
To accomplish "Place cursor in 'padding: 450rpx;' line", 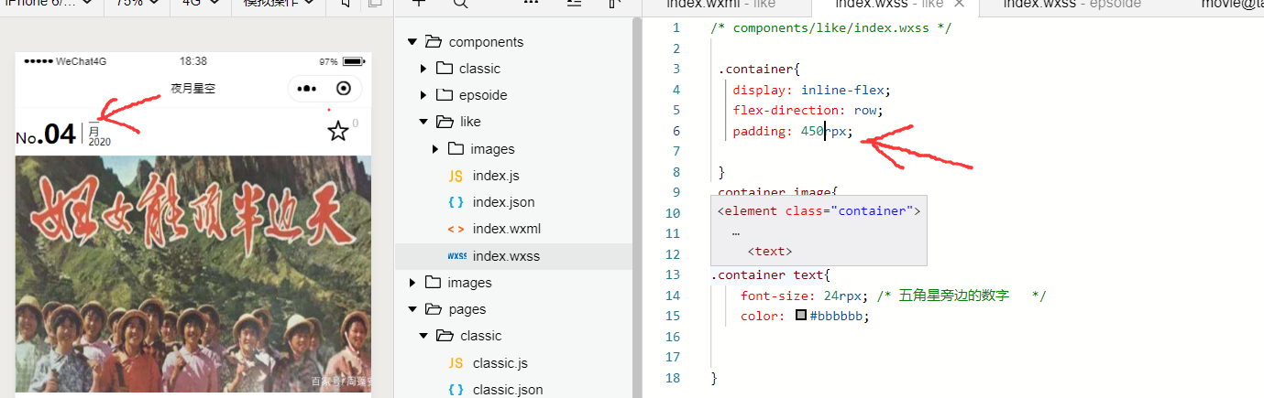I will coord(793,131).
